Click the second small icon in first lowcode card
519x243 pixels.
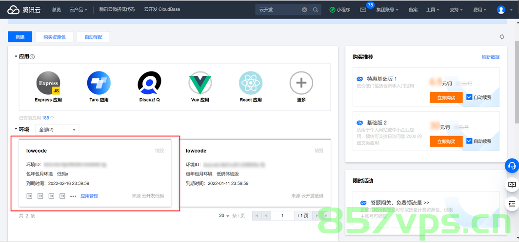click(x=40, y=196)
